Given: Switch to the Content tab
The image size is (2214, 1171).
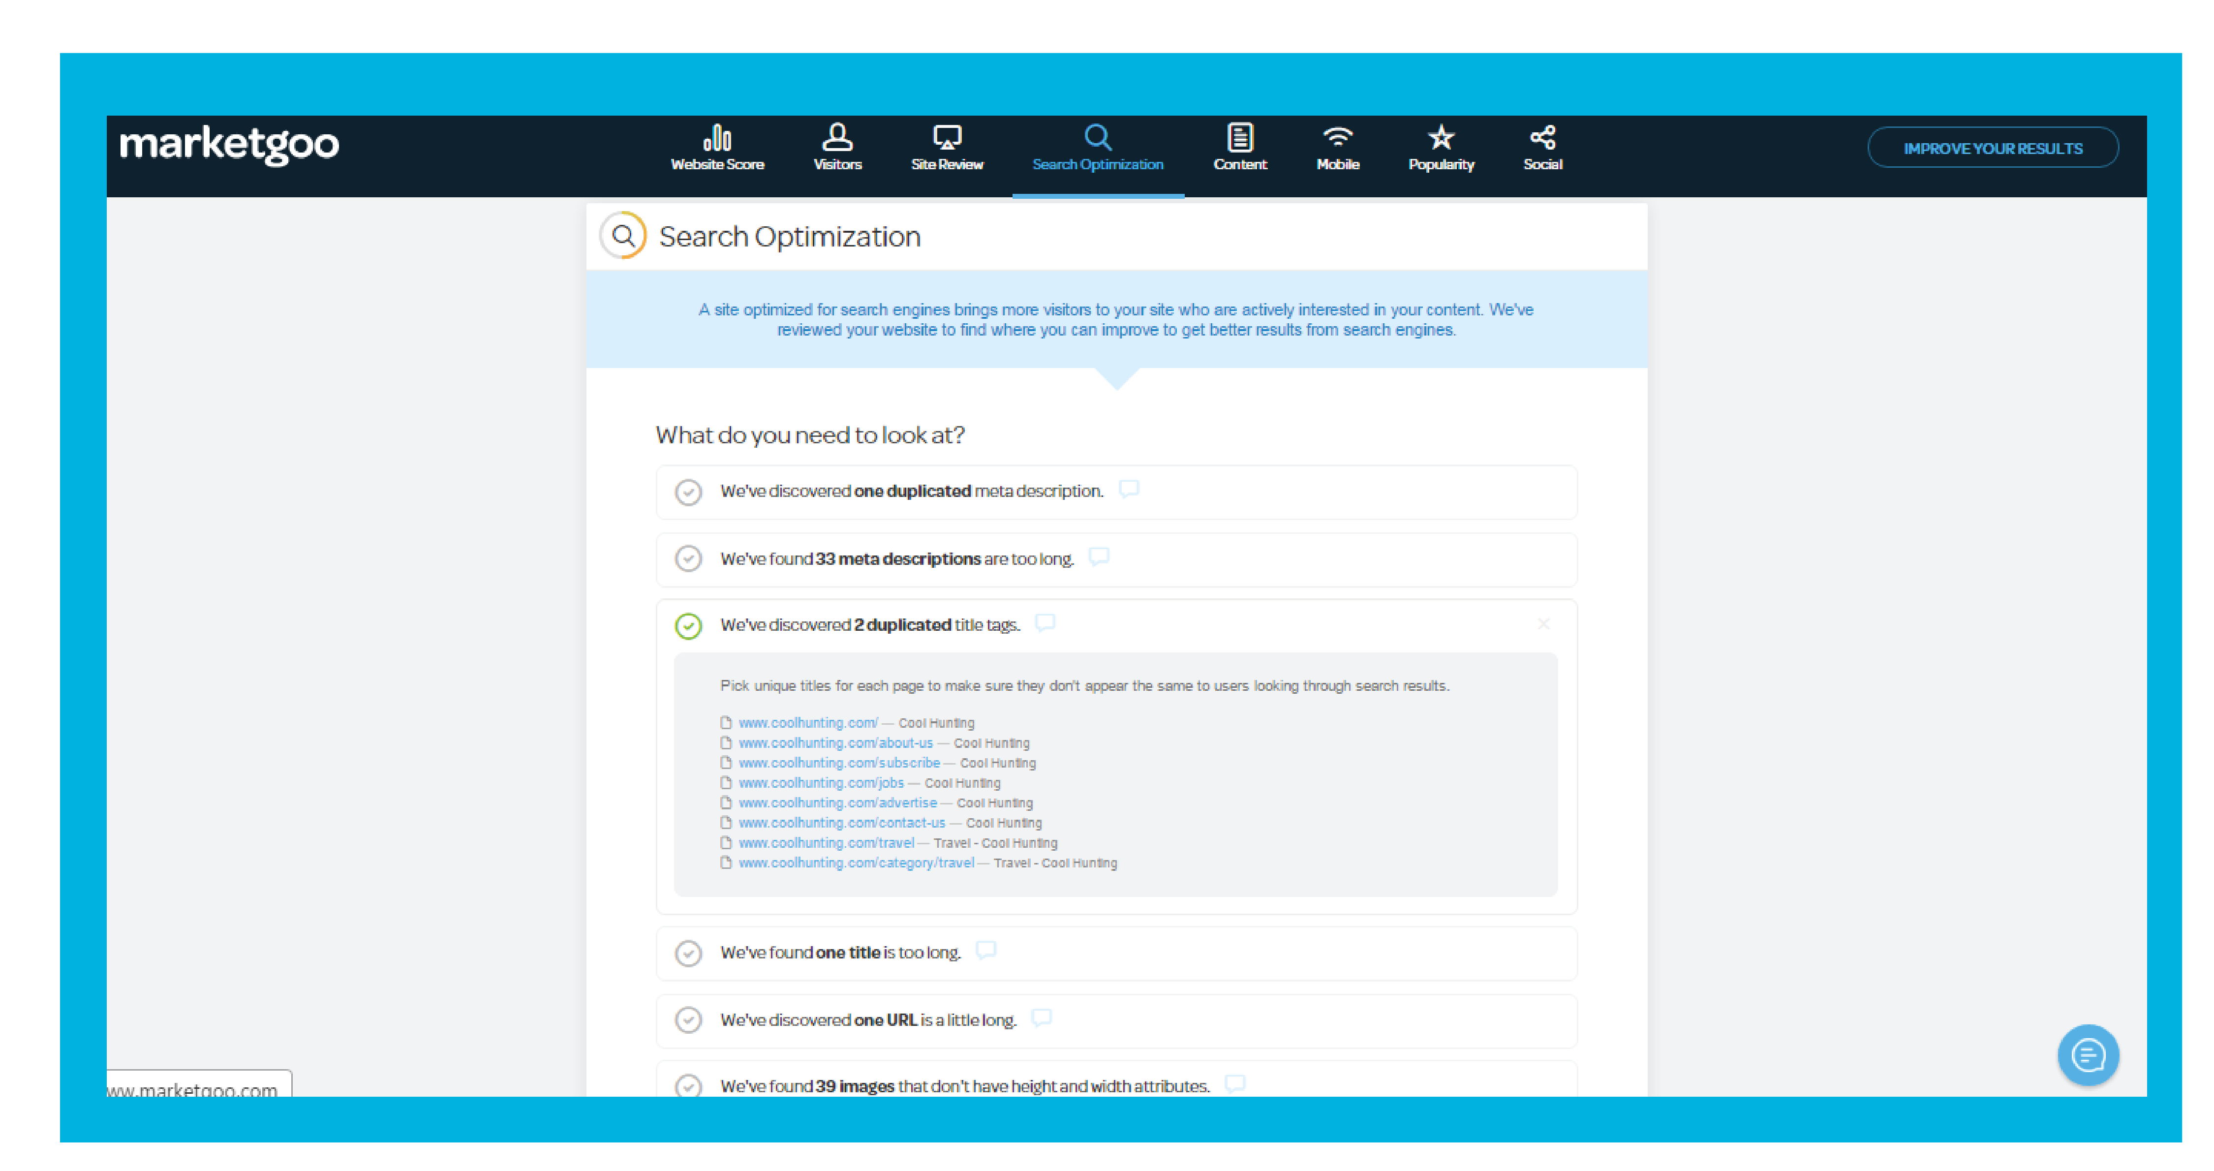Looking at the screenshot, I should click(1239, 148).
